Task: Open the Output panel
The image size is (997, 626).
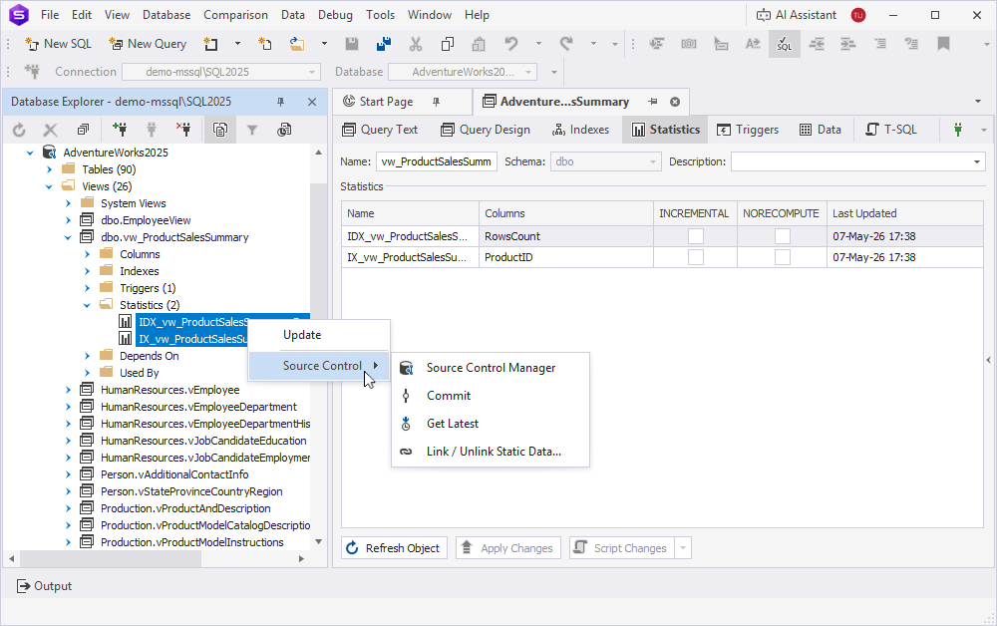Action: tap(44, 586)
